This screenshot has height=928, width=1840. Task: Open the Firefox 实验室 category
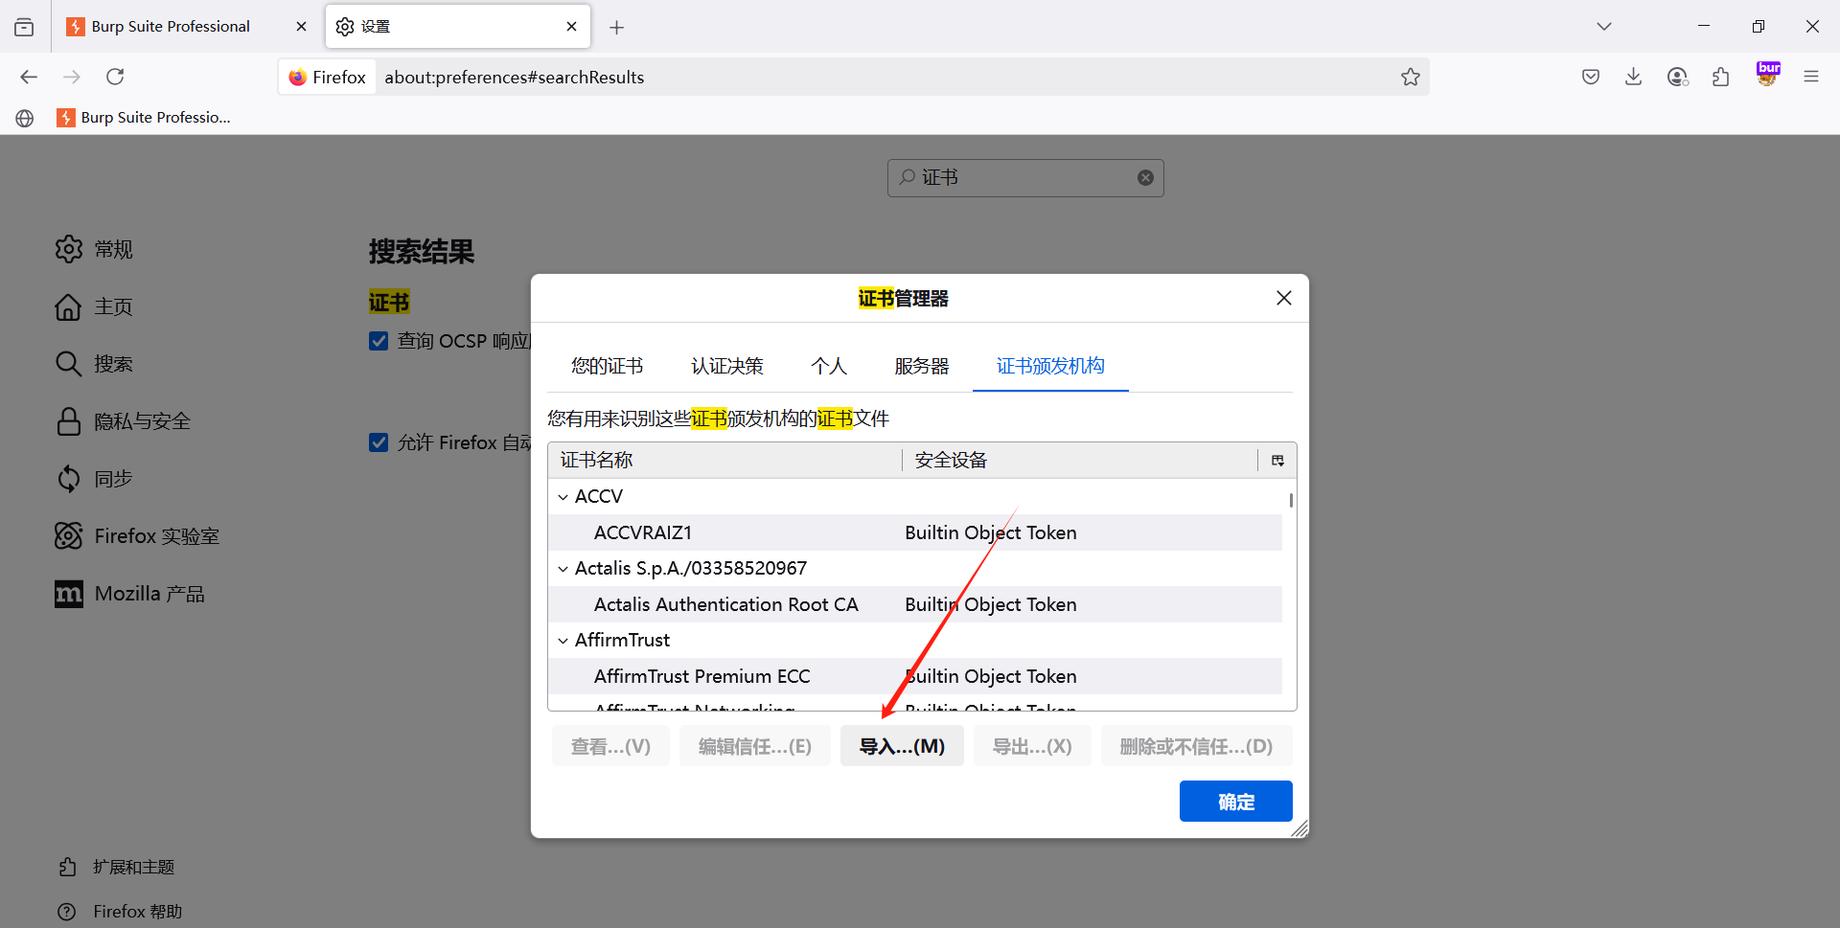point(137,536)
